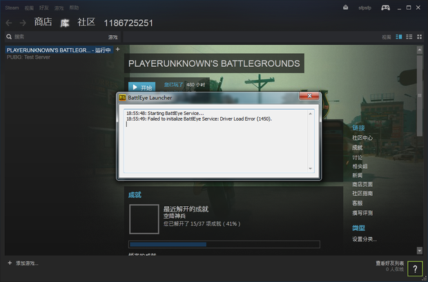Click the '480 小时' playtime text
428x282 pixels.
tap(196, 85)
